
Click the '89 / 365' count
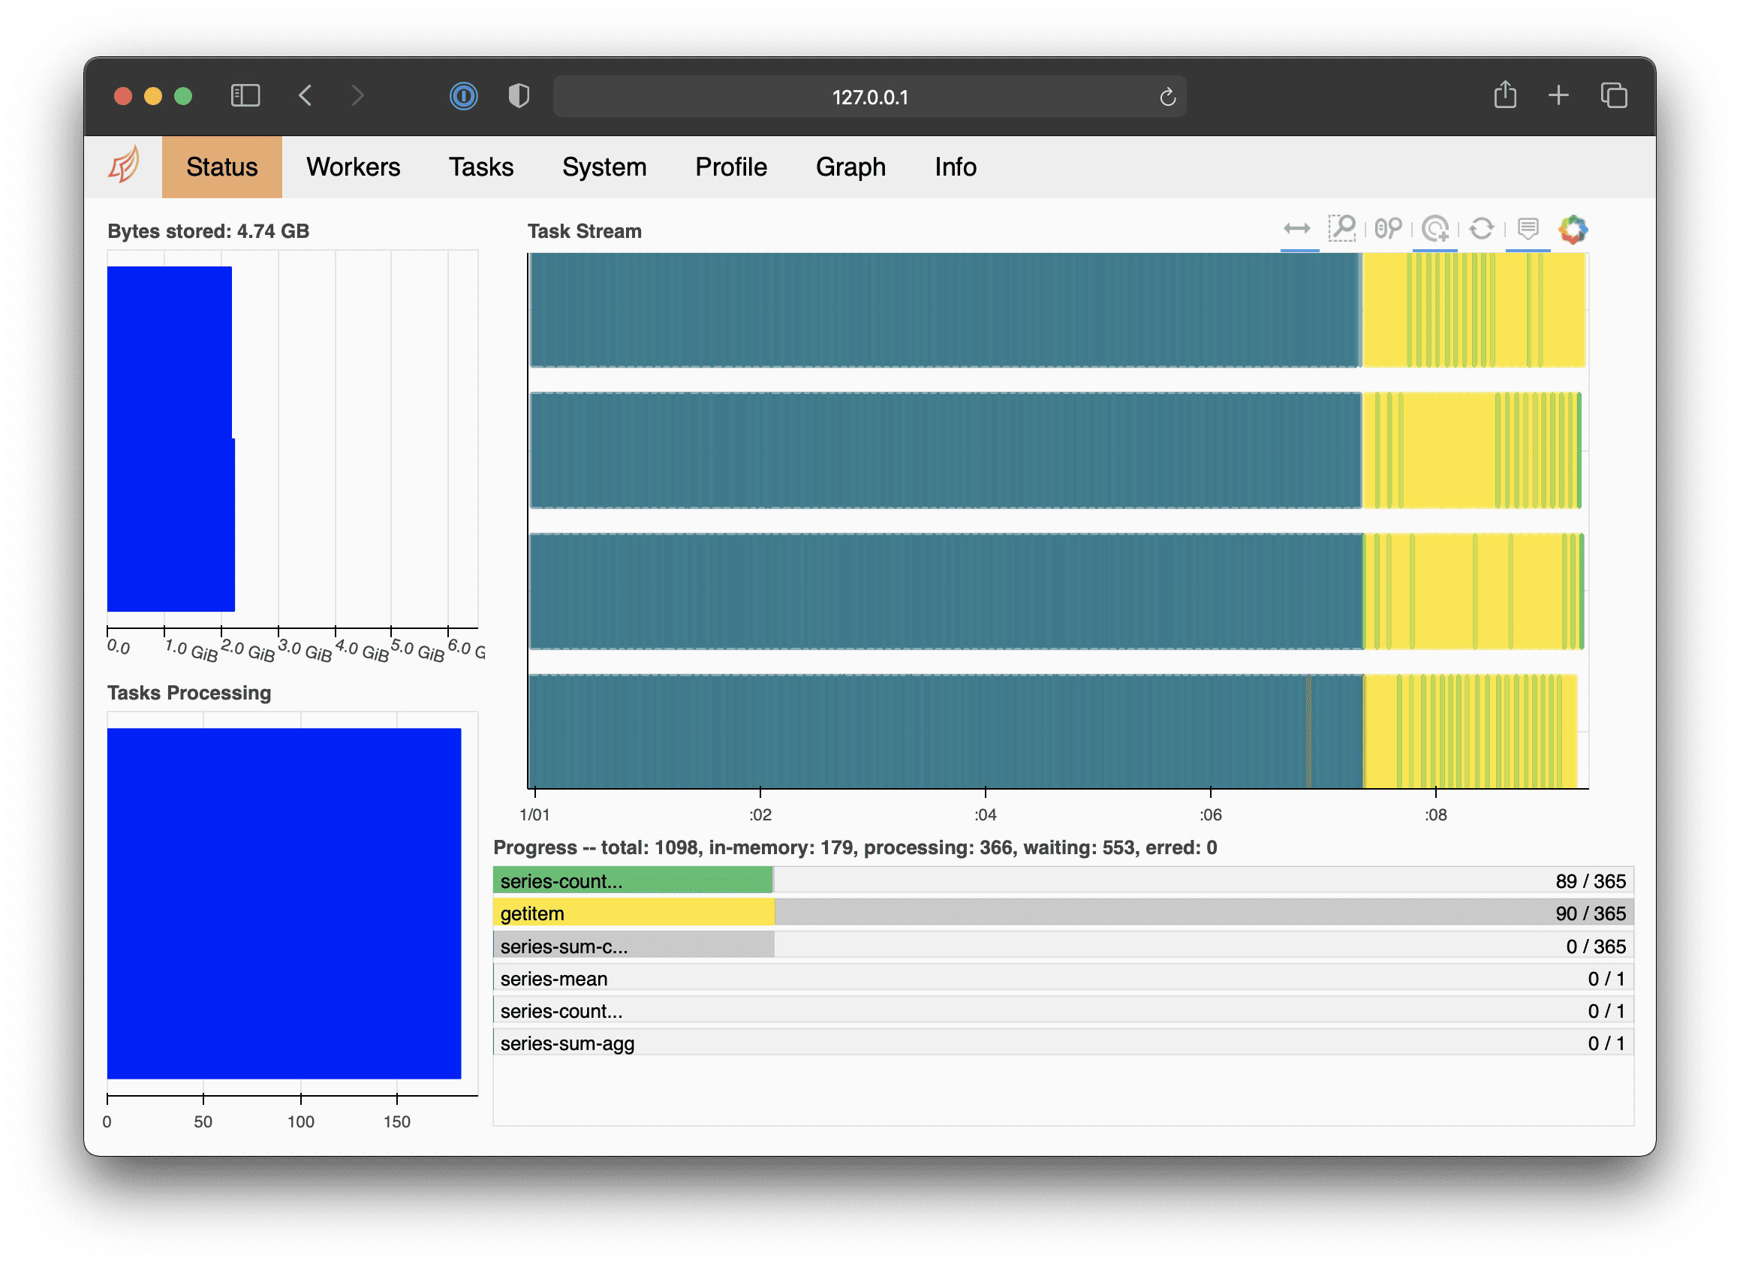coord(1591,881)
